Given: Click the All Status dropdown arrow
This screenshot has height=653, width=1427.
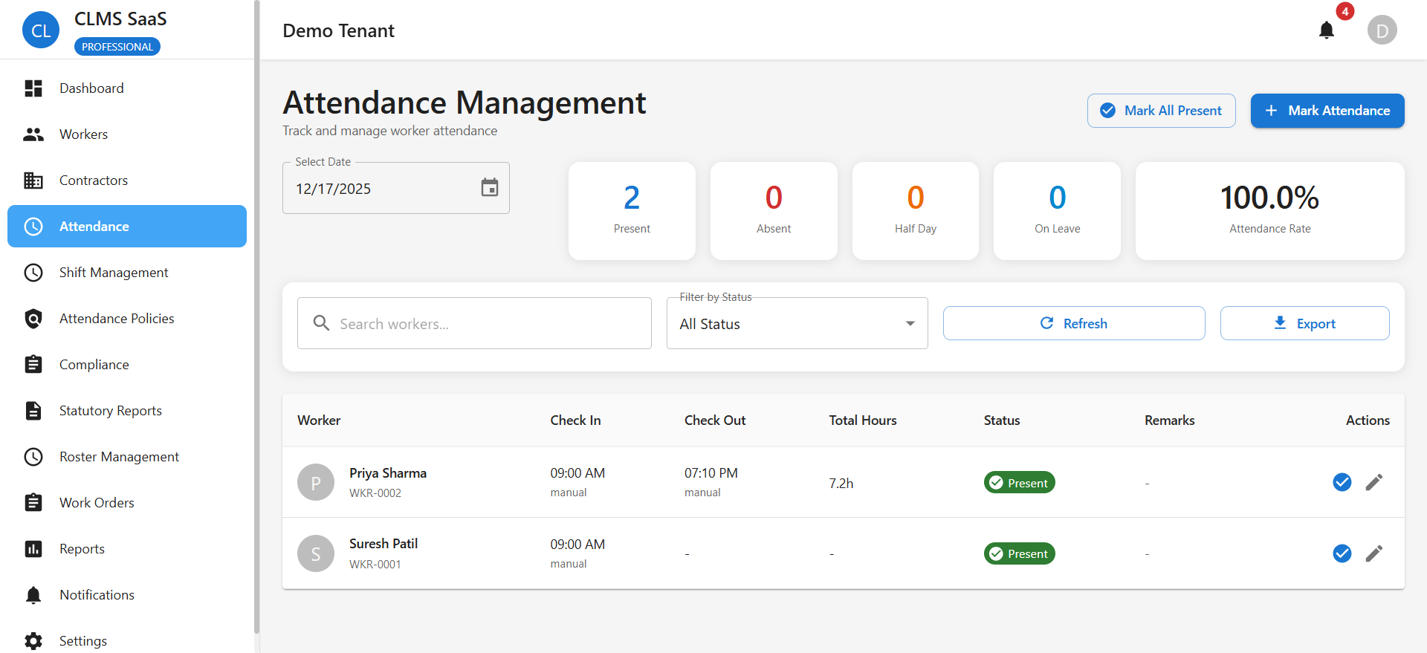Looking at the screenshot, I should 910,324.
